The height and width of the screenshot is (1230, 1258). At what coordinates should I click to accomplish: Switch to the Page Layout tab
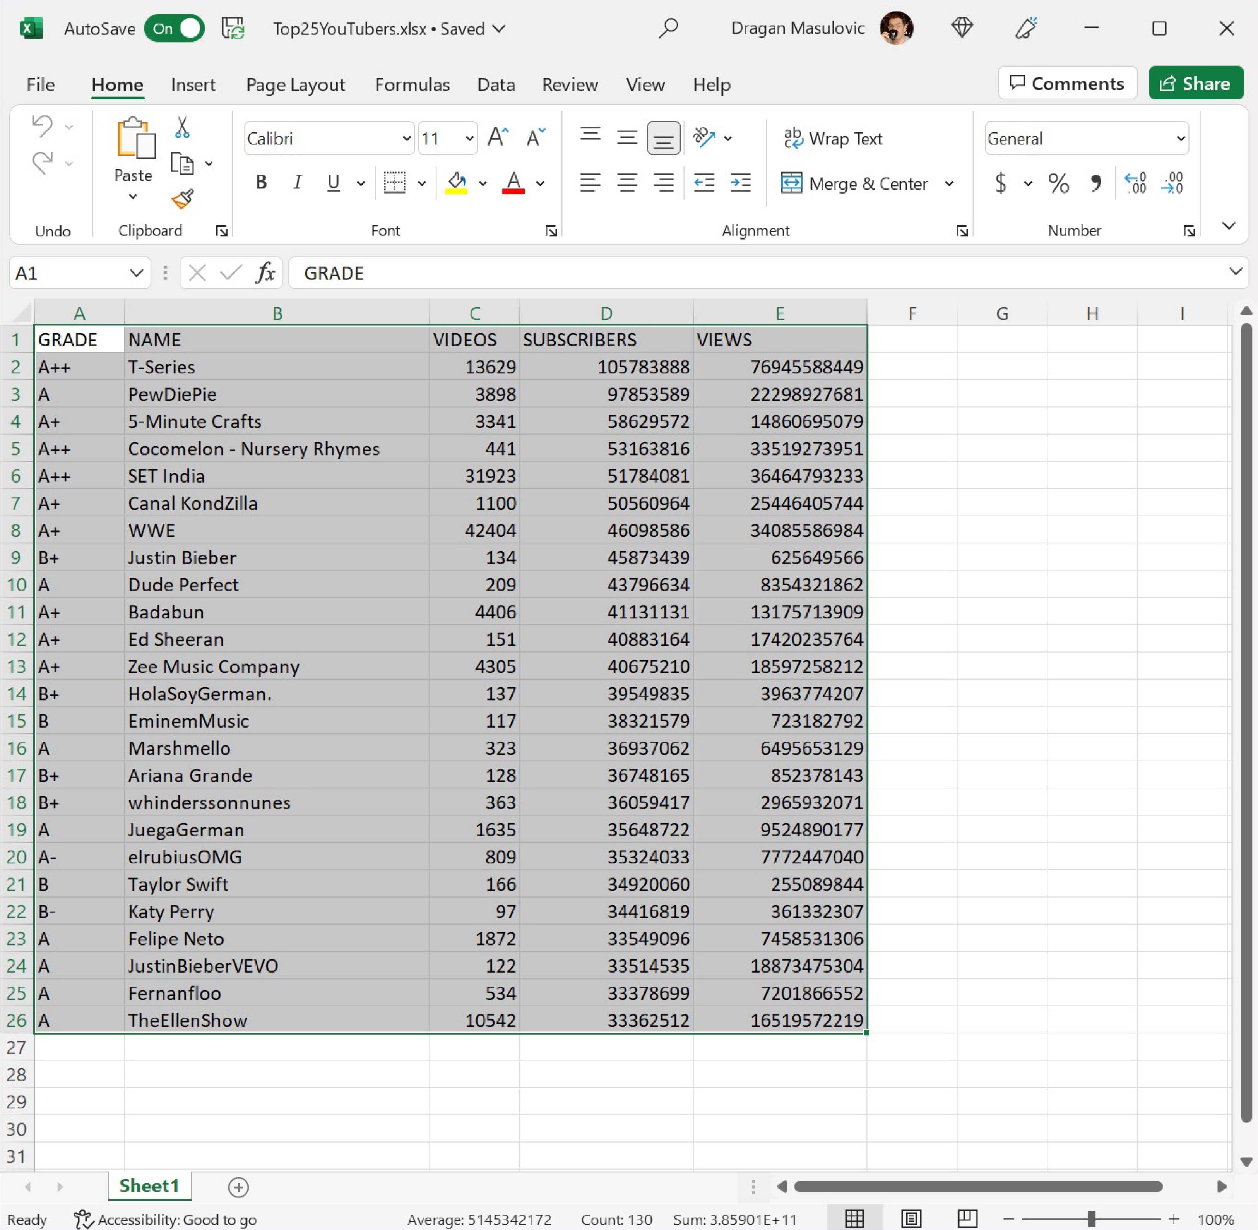tap(295, 85)
